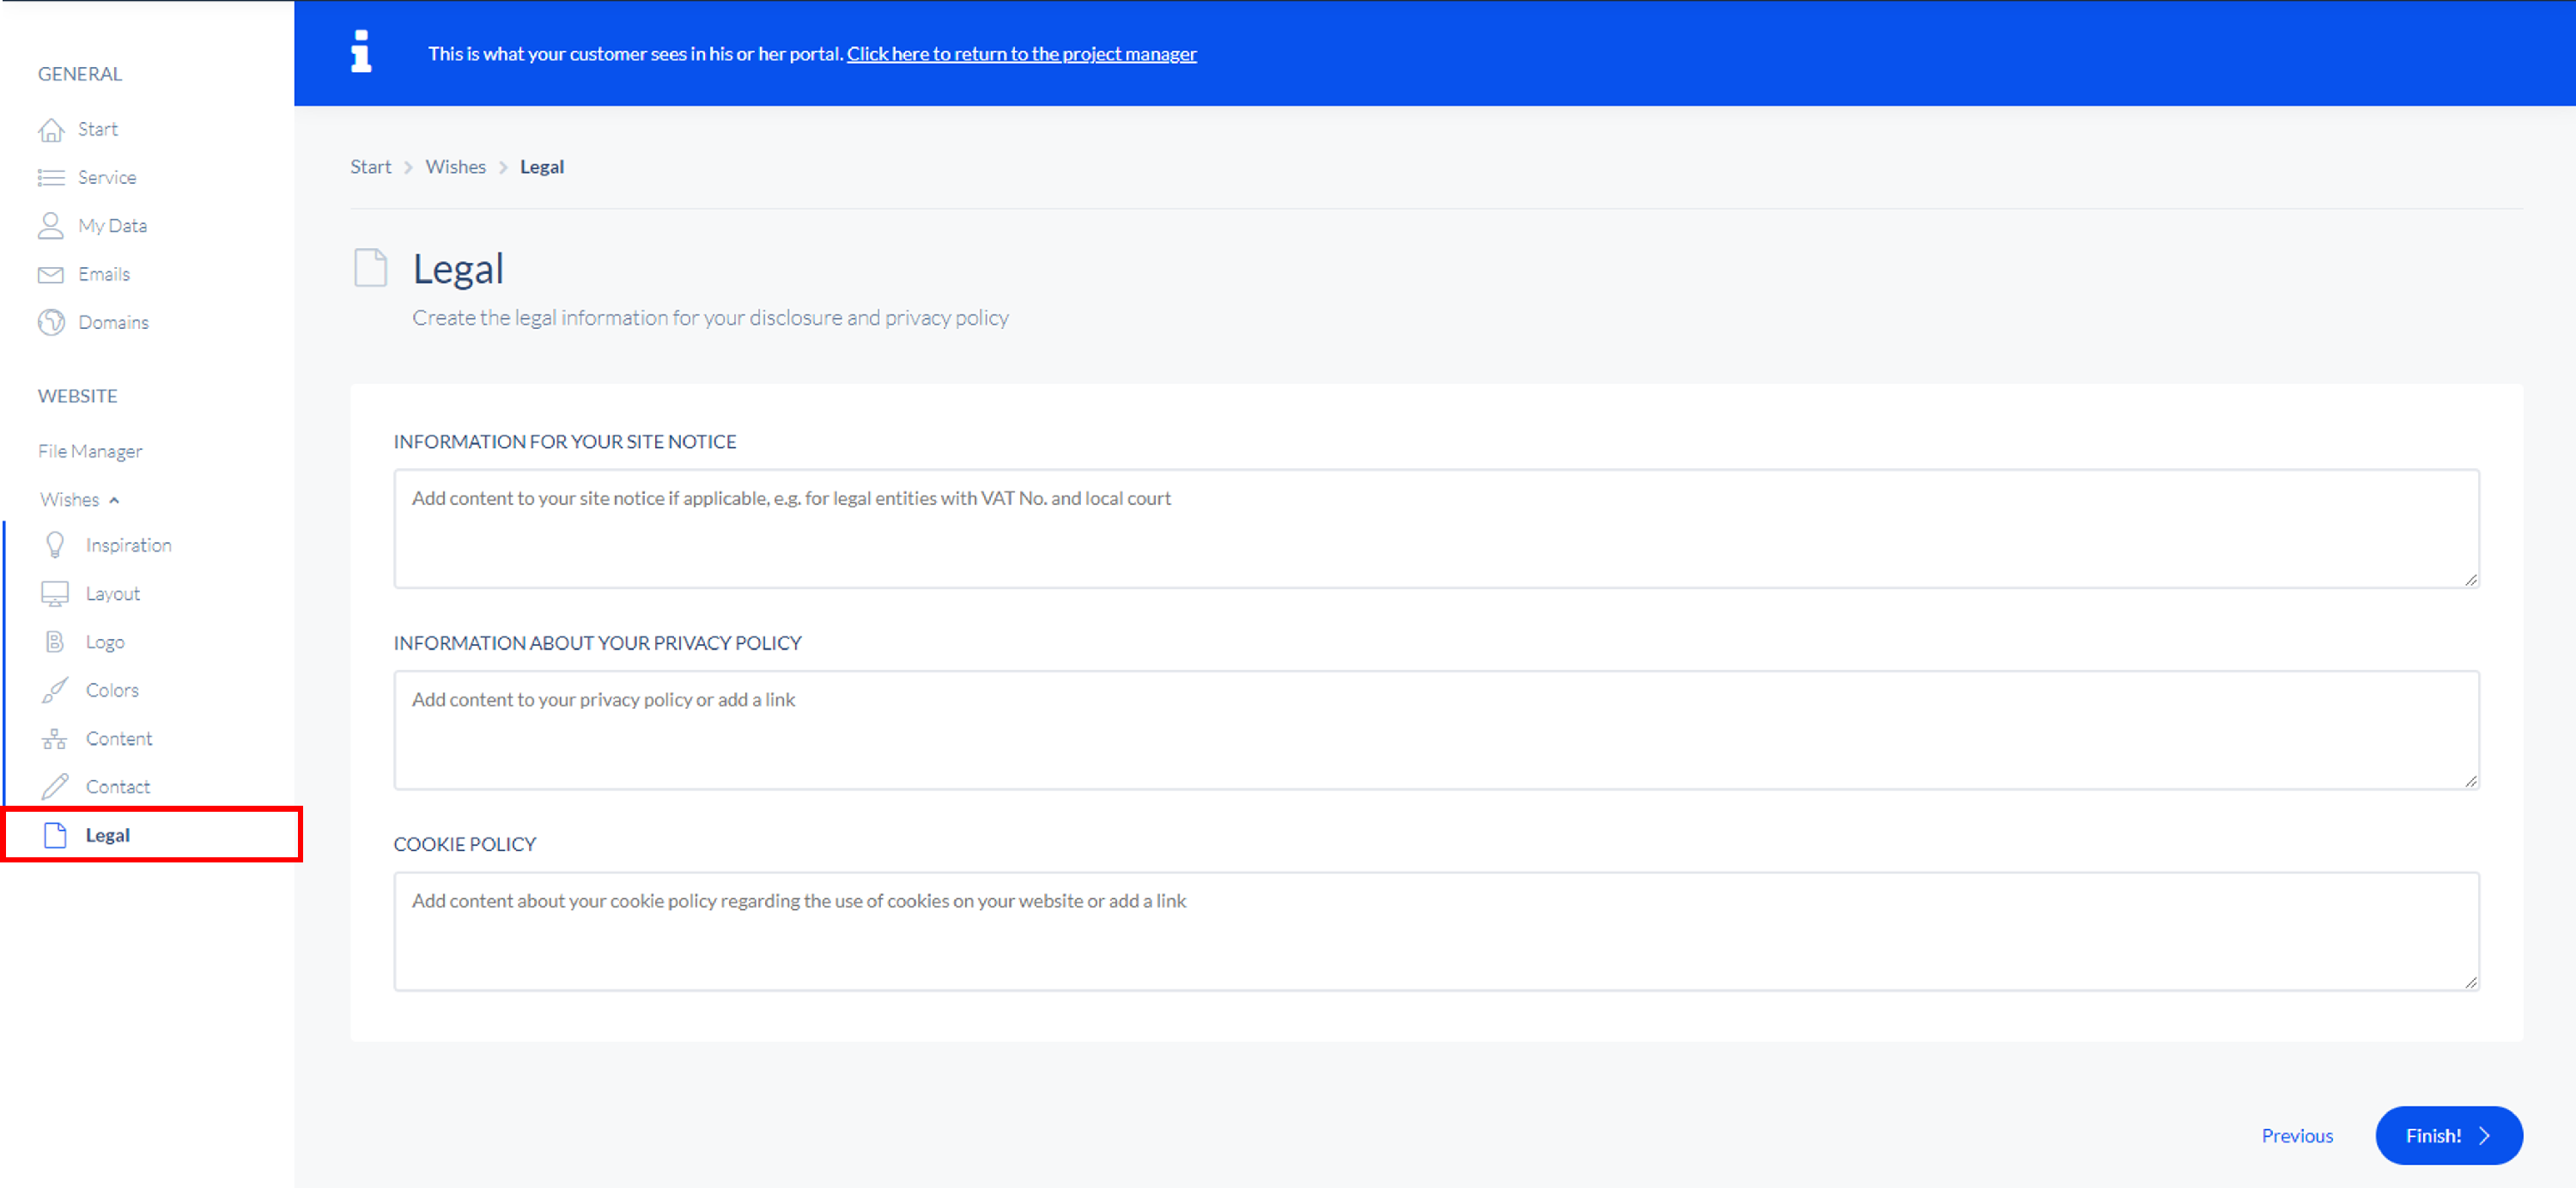Click the Finish! button

point(2447,1136)
